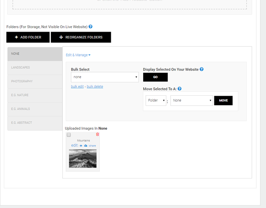Switch to the LANDSCAPES folder
This screenshot has height=208, width=266.
[35, 67]
